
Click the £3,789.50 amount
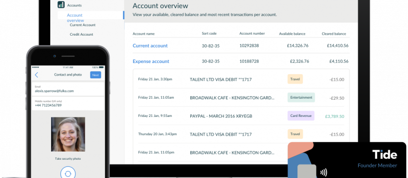point(335,116)
